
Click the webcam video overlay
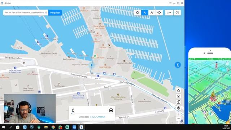30,109
